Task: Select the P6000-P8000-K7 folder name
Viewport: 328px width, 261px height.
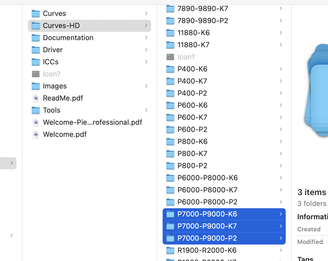Action: pos(207,190)
